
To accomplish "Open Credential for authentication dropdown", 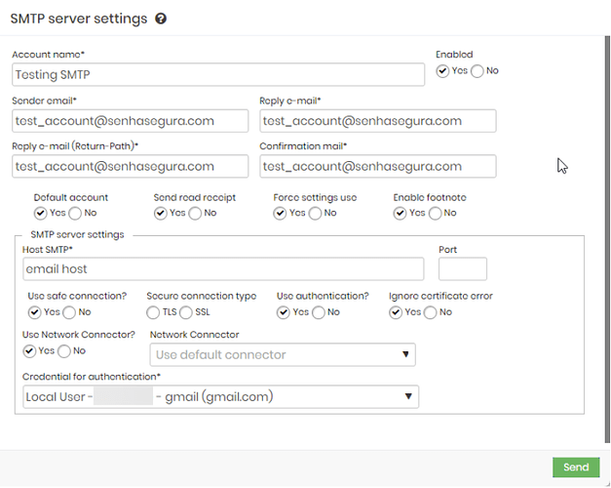I will point(220,396).
